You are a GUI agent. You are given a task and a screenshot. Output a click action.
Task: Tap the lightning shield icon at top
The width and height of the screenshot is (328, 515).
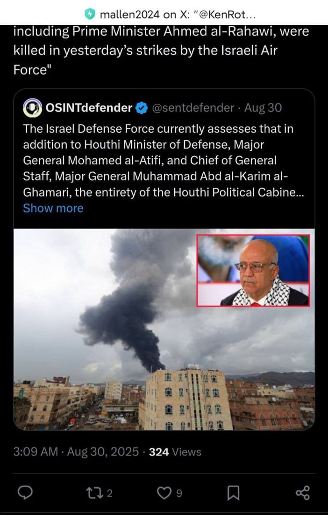pyautogui.click(x=90, y=14)
